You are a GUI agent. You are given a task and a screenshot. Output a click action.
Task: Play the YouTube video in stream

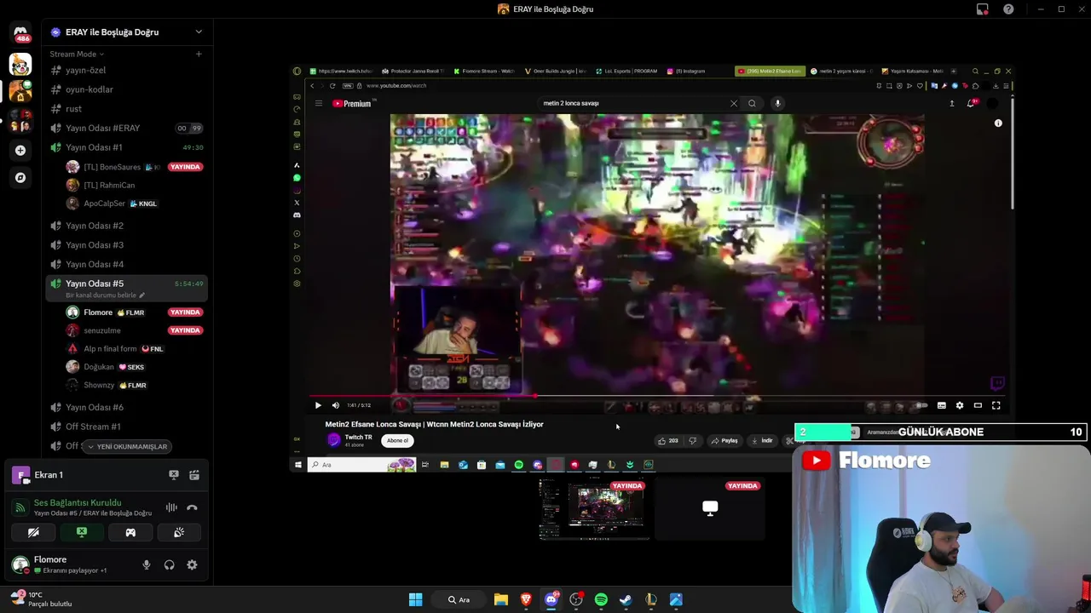pyautogui.click(x=318, y=405)
